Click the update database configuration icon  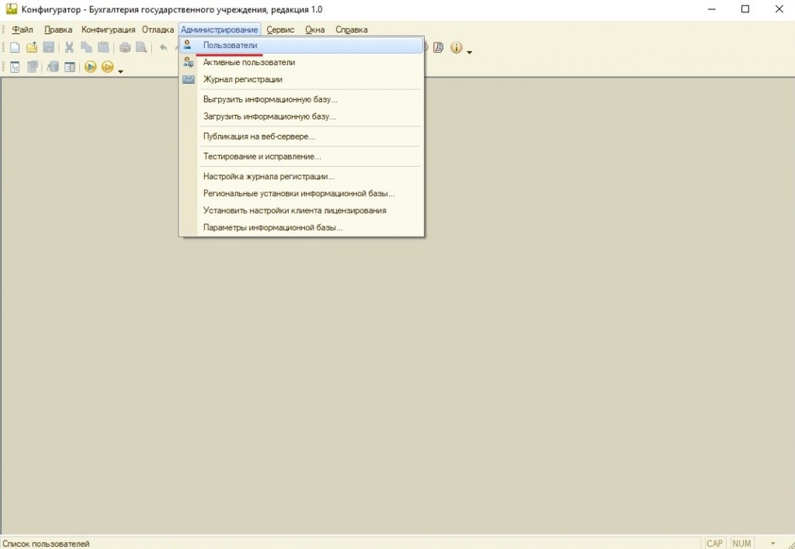coord(53,67)
